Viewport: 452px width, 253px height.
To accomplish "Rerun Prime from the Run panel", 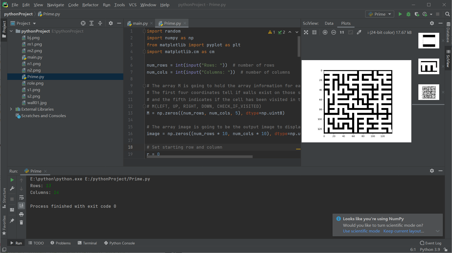I will pos(12,180).
